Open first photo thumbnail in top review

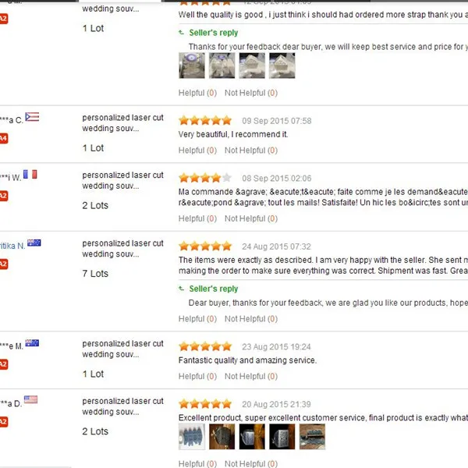[x=192, y=66]
